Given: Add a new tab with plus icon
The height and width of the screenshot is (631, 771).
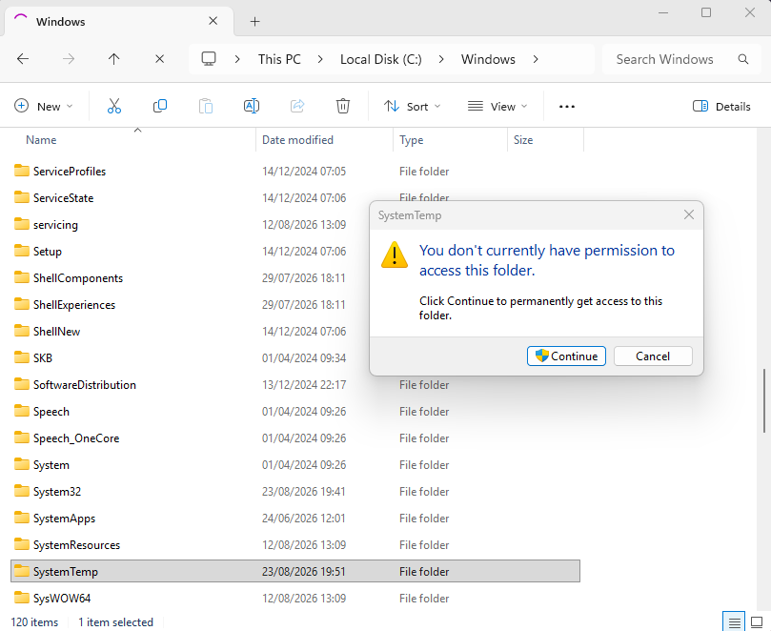Looking at the screenshot, I should point(254,21).
